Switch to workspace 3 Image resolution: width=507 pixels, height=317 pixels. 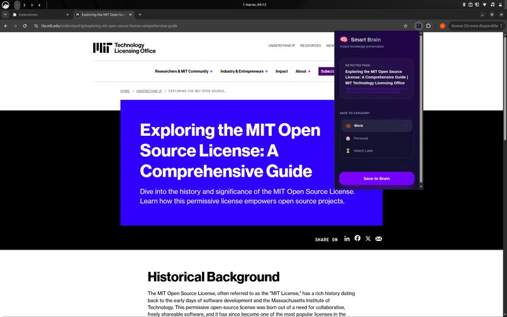pyautogui.click(x=31, y=5)
